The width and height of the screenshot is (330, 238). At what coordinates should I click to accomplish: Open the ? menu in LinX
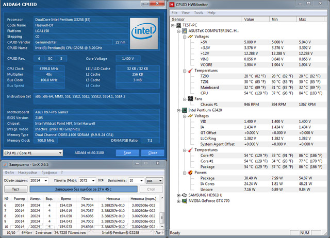62,173
